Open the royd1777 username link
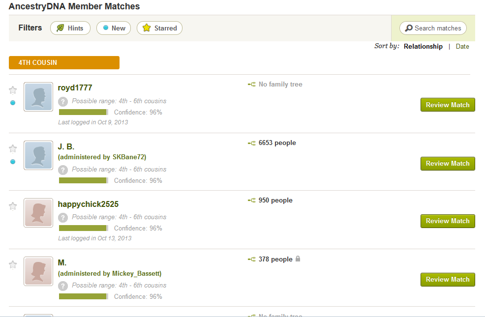The height and width of the screenshot is (317, 485). [x=75, y=88]
